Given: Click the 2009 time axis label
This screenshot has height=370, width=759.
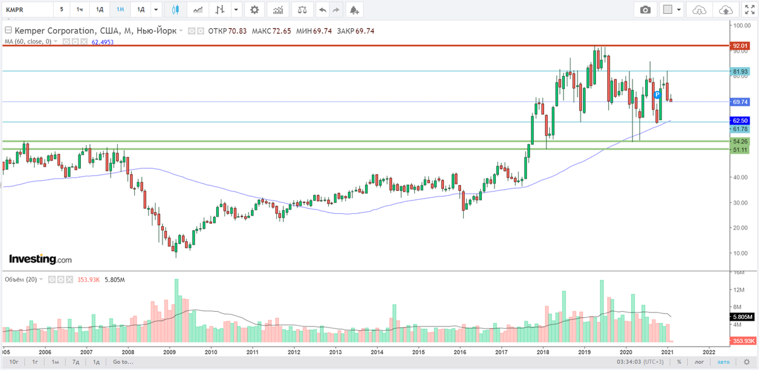Looking at the screenshot, I should tap(170, 352).
